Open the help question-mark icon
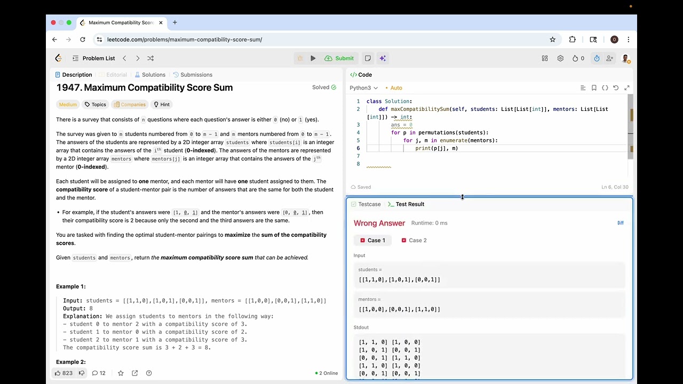The height and width of the screenshot is (384, 683). coord(149,373)
